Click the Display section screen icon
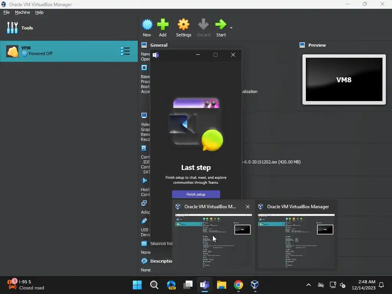This screenshot has width=392, height=294. (x=144, y=115)
